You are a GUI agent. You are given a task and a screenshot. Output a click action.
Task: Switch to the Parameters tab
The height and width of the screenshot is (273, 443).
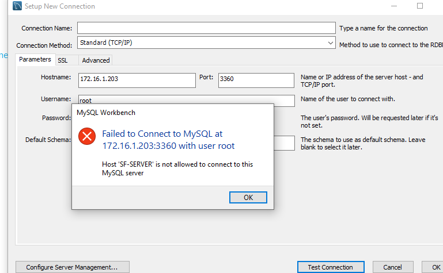coord(35,59)
